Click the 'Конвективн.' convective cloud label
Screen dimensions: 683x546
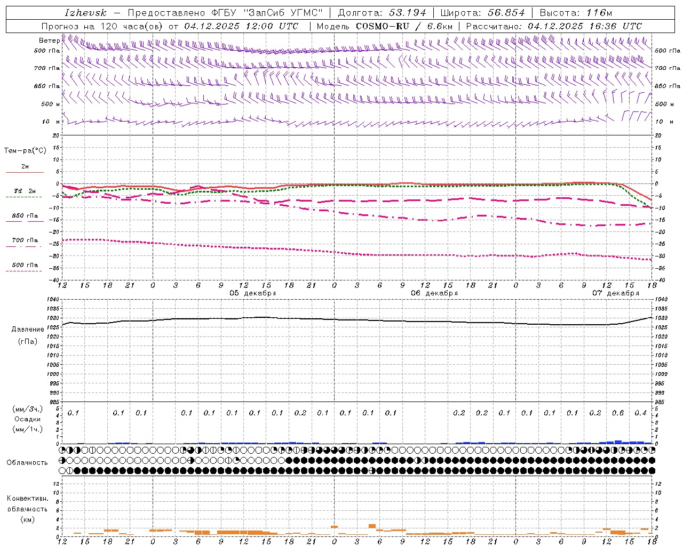tap(27, 499)
